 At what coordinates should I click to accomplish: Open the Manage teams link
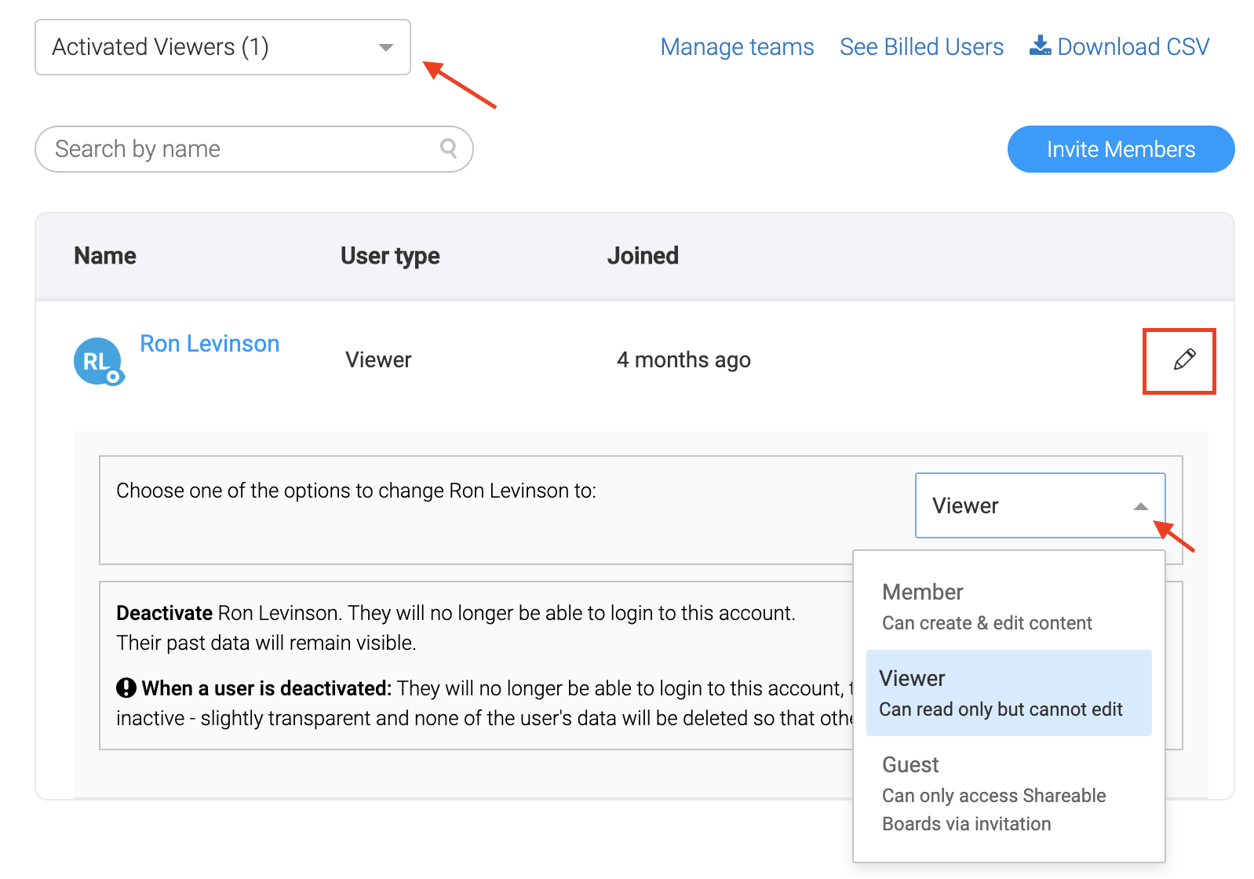737,47
